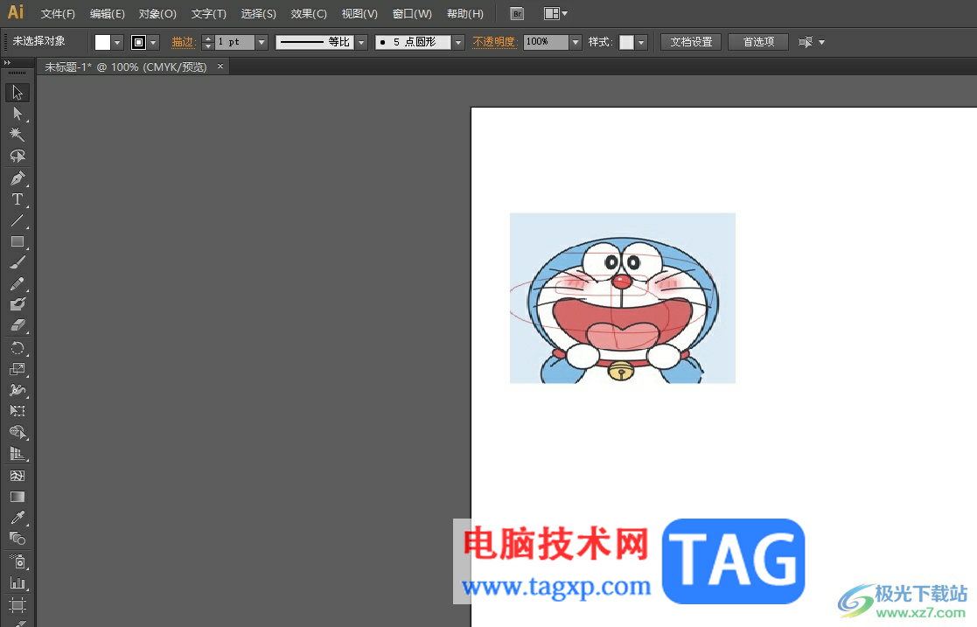Pick the Perspective Grid tool
Image resolution: width=977 pixels, height=627 pixels.
(17, 454)
